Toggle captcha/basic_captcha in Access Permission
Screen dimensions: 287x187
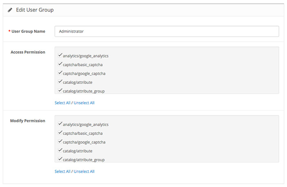click(60, 64)
